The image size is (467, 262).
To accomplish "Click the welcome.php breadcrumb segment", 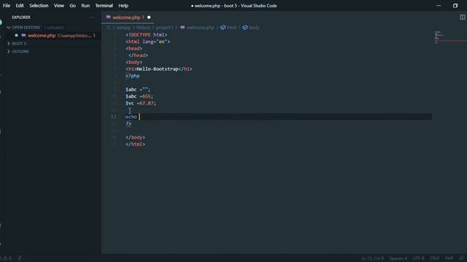I will 200,28.
